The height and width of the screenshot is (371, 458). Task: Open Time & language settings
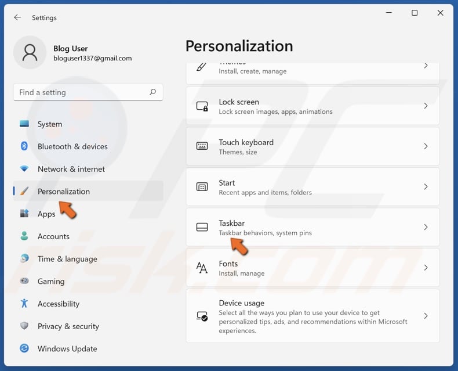(x=88, y=258)
